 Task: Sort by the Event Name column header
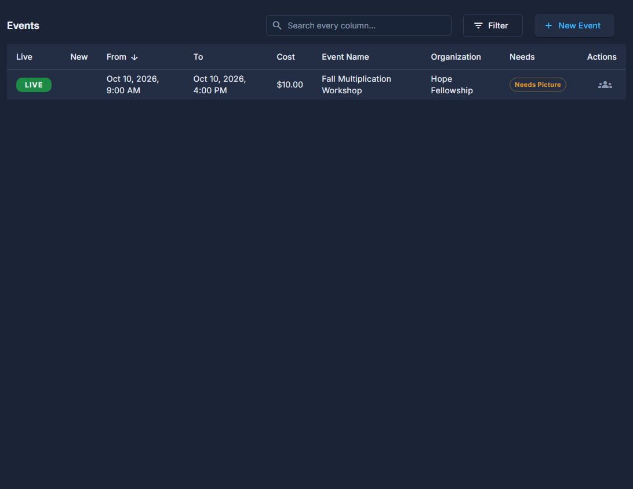[x=345, y=57]
